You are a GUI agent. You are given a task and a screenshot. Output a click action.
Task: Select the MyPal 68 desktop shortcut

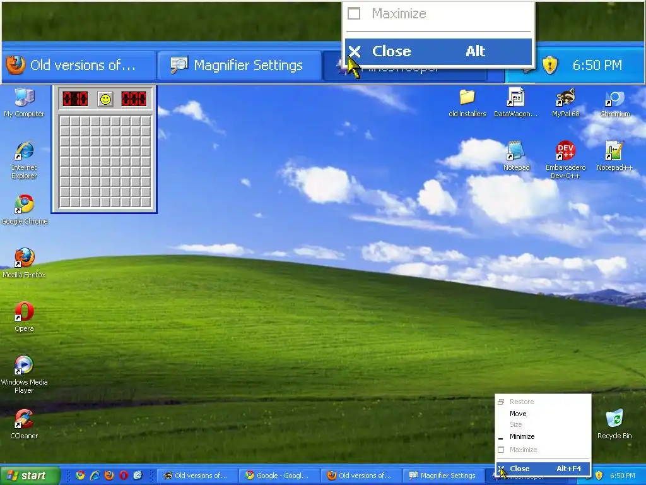(x=566, y=103)
